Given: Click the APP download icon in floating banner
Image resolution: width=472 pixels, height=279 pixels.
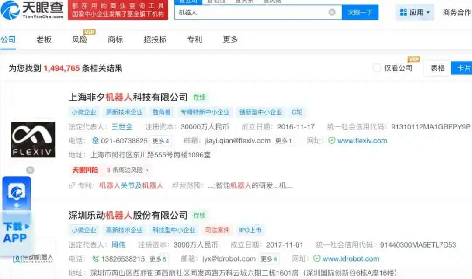Looking at the screenshot, I should [x=17, y=193].
